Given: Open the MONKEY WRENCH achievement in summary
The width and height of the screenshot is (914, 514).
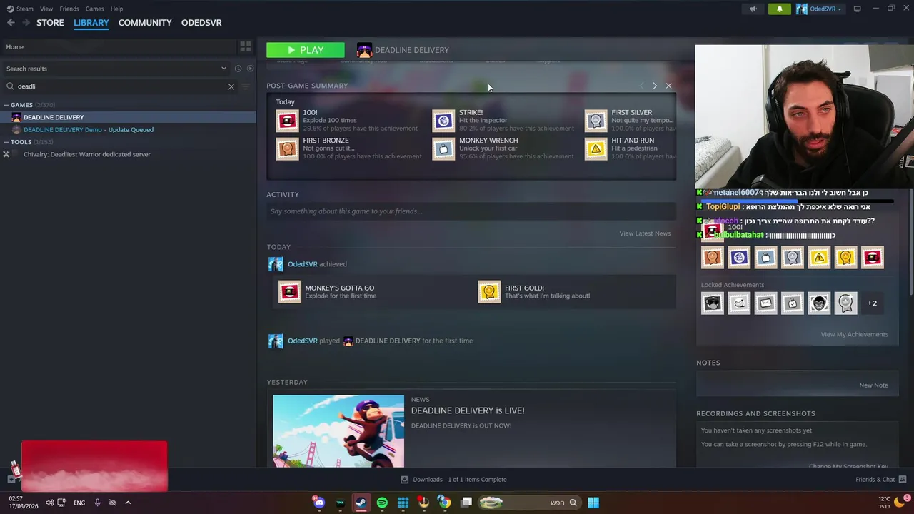Looking at the screenshot, I should (443, 148).
